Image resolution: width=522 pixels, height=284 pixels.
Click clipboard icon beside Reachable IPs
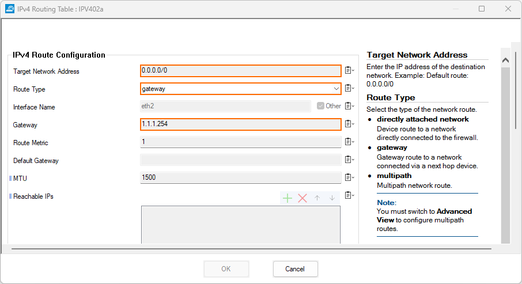349,195
